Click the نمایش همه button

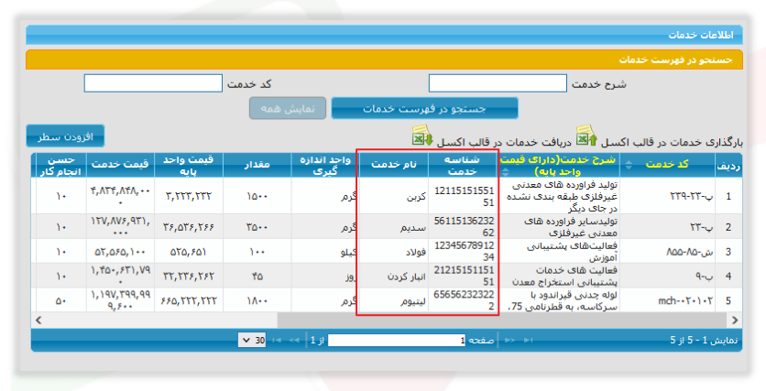[288, 108]
